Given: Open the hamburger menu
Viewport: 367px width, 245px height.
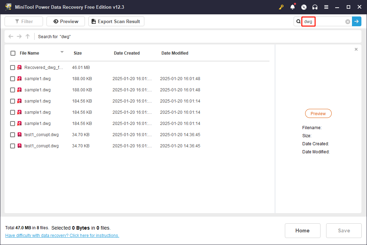Looking at the screenshot, I should pos(326,7).
